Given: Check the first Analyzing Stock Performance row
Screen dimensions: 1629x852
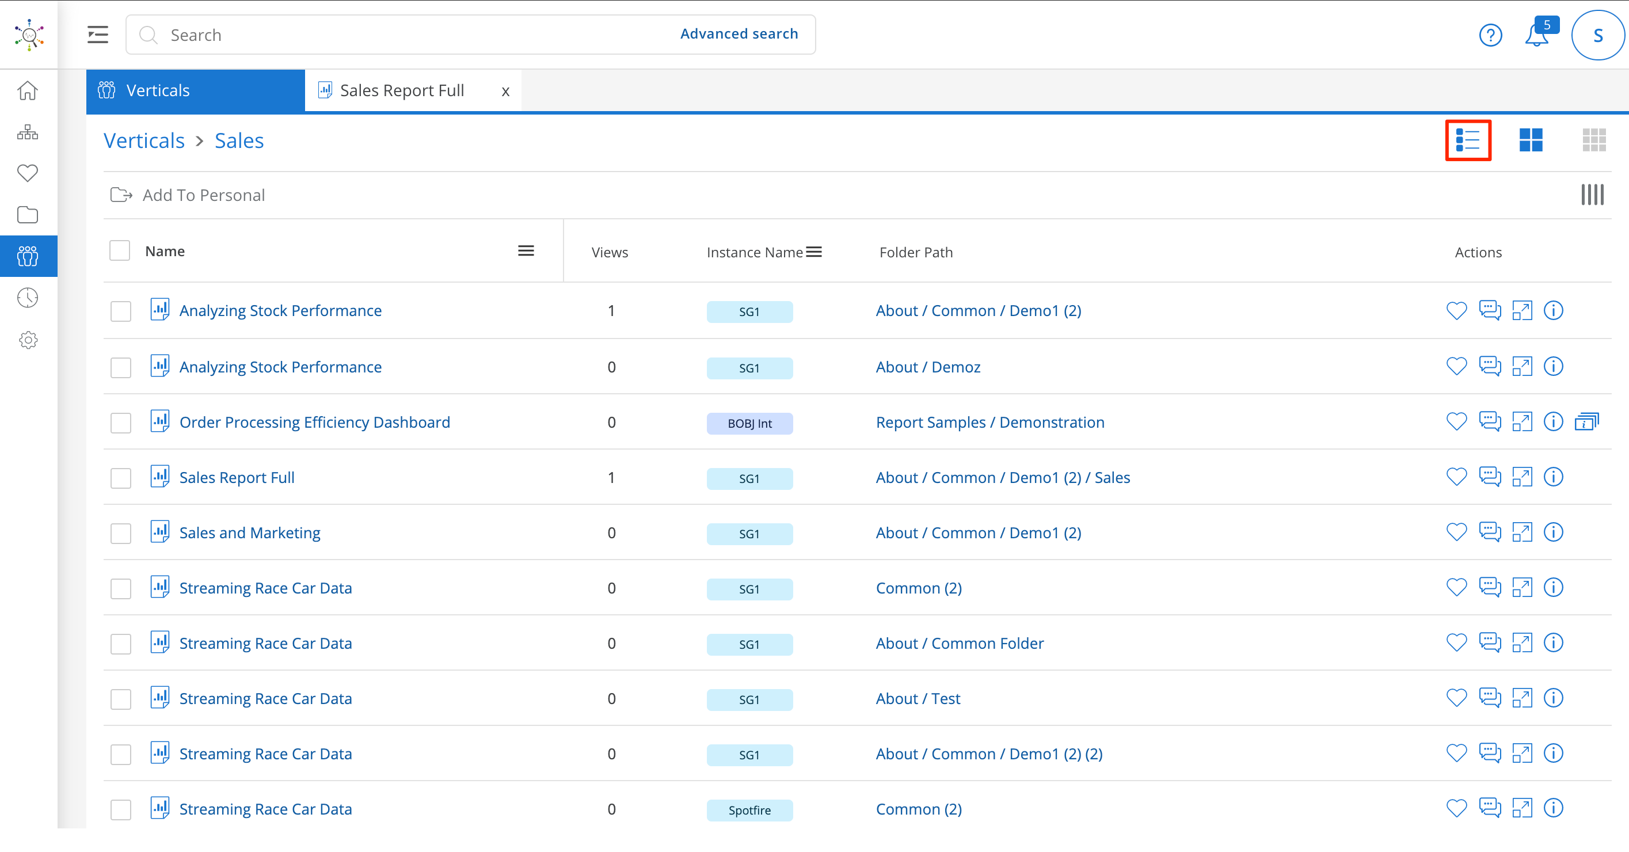Looking at the screenshot, I should (x=120, y=311).
